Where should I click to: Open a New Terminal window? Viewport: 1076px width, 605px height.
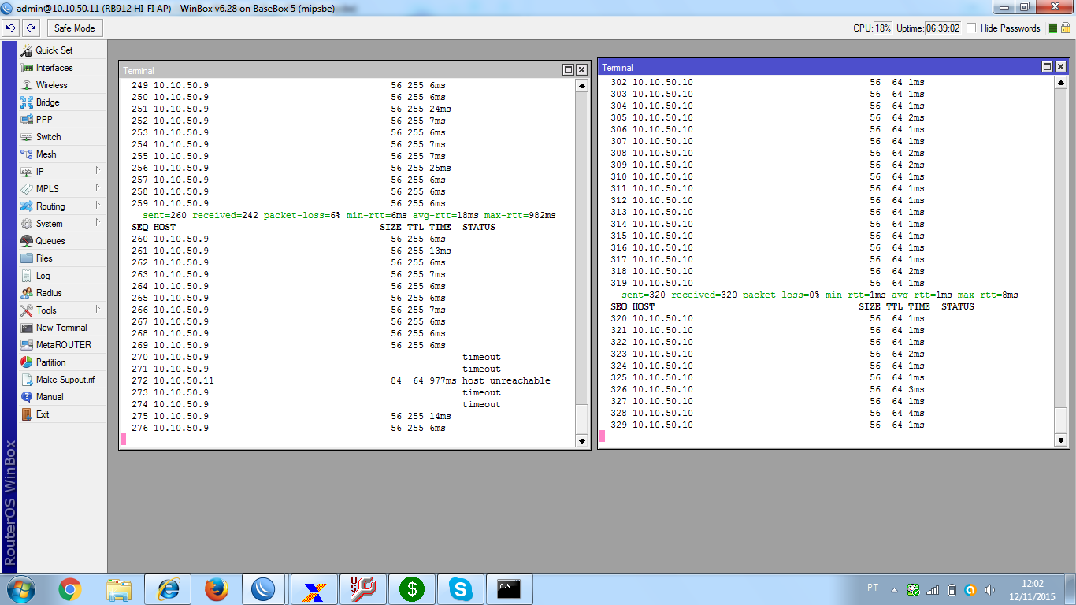coord(62,328)
